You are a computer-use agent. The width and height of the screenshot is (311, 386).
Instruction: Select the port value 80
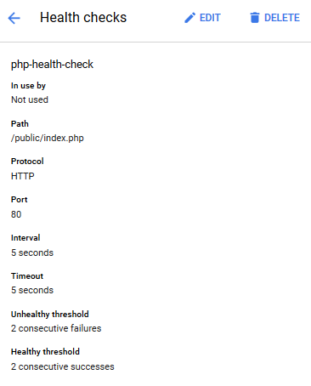(x=16, y=214)
